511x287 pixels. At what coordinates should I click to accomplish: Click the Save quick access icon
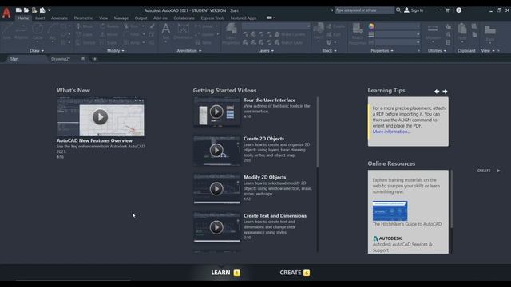click(34, 10)
